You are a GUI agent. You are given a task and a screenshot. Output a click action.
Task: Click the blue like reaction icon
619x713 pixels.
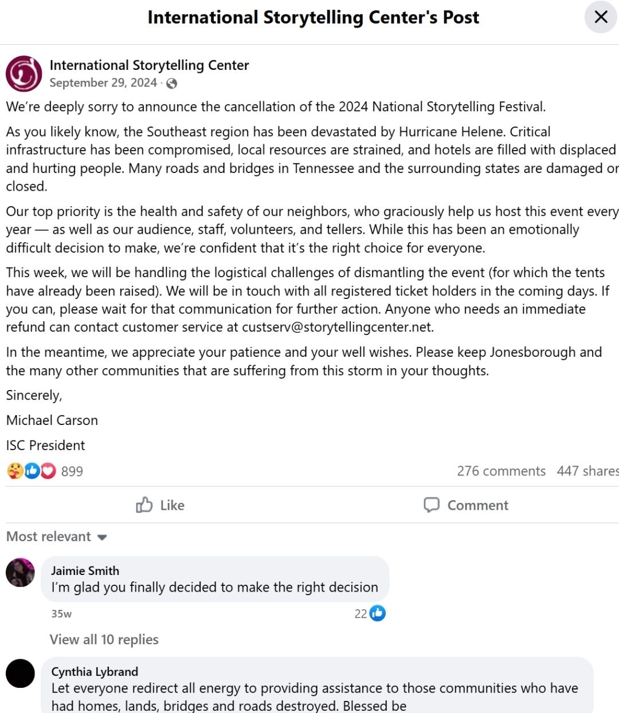coord(32,471)
